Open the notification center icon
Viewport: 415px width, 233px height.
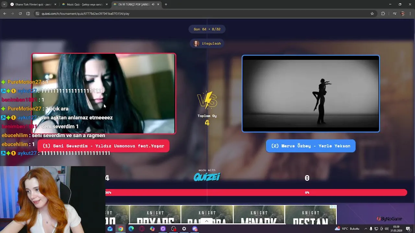(x=408, y=229)
